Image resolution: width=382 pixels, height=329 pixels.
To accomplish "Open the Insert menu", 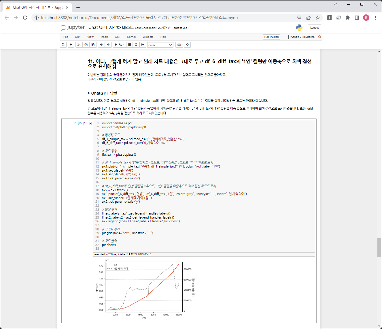I will point(104,37).
